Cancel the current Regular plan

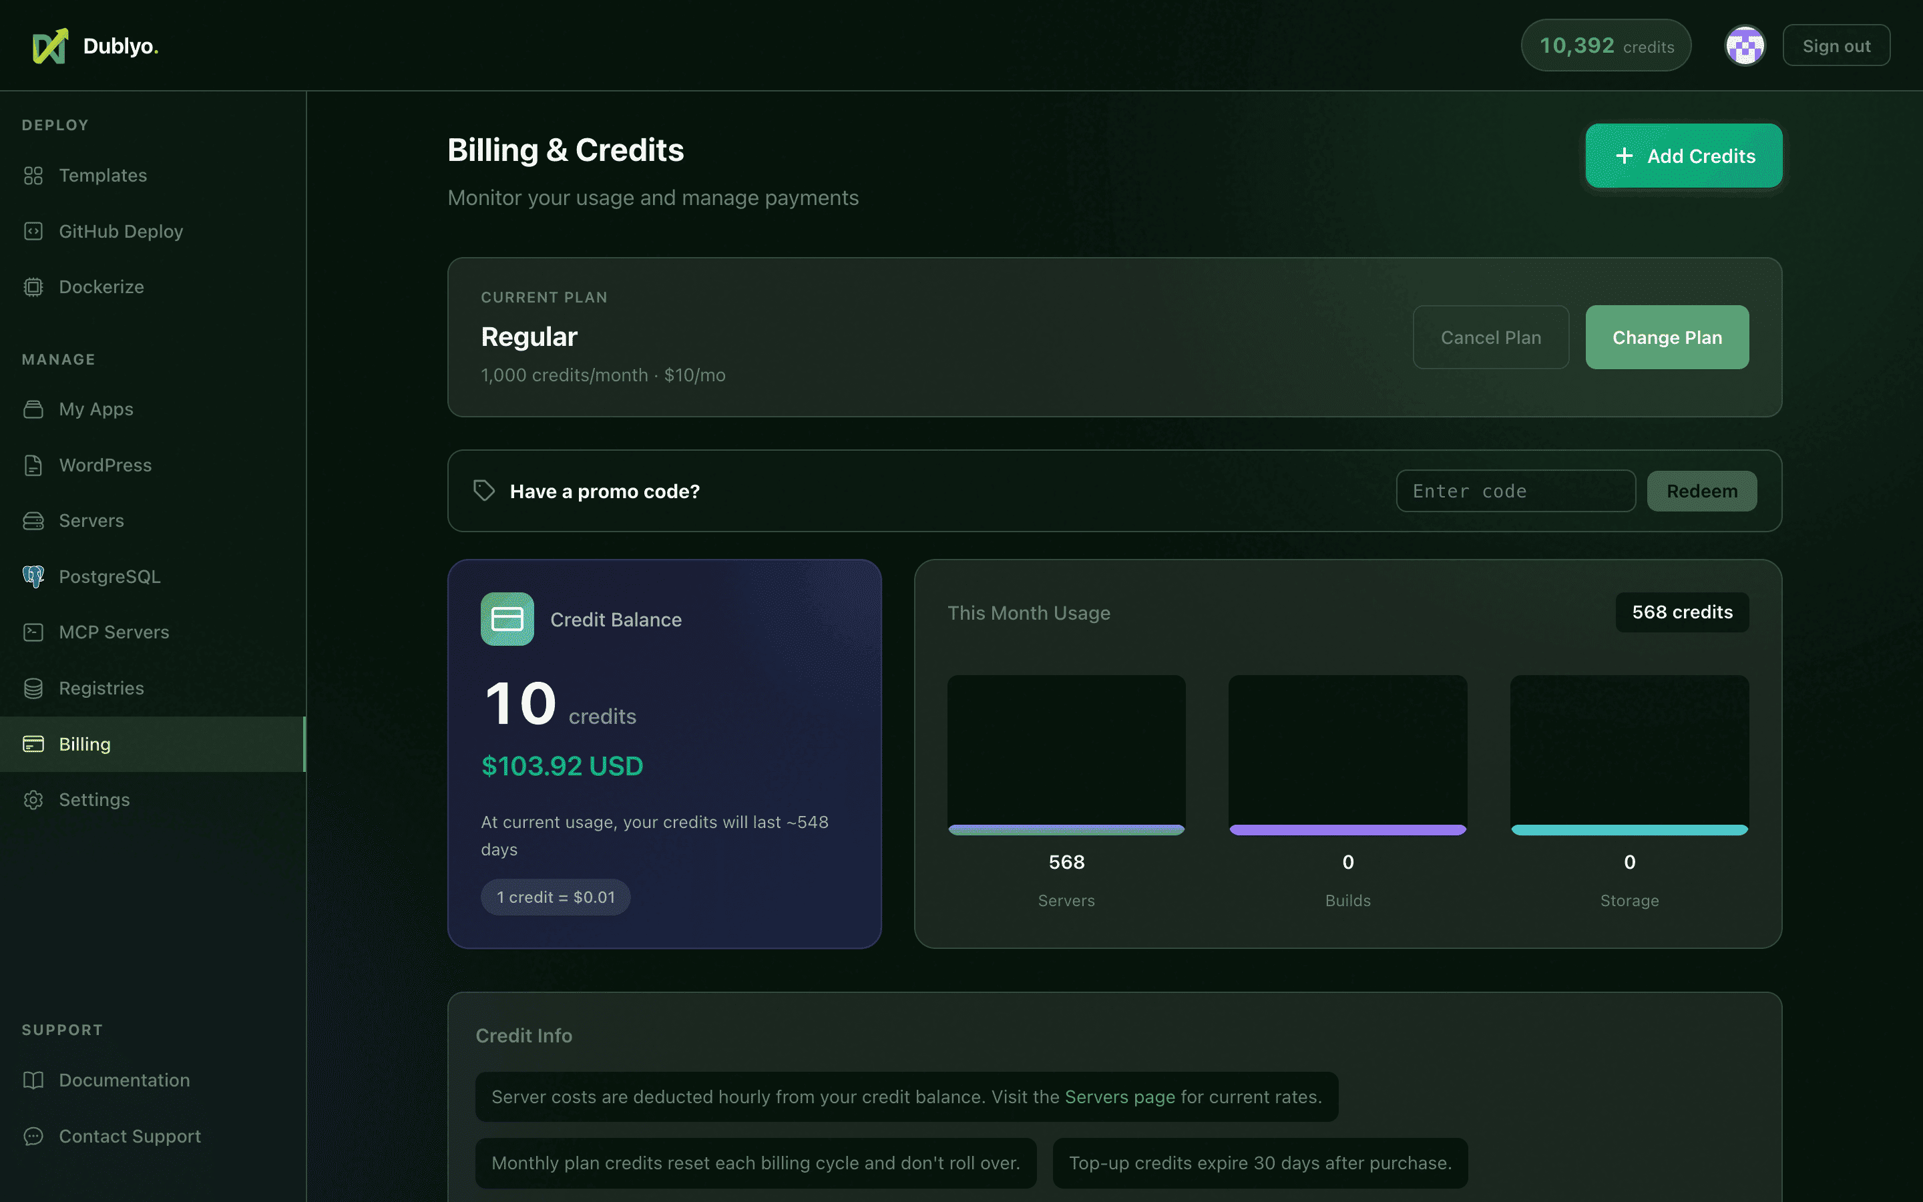[1490, 337]
